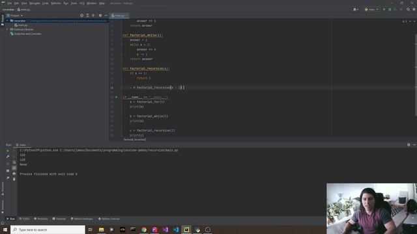The image size is (417, 234).
Task: Select main.py in the project tree
Action: tap(21, 25)
